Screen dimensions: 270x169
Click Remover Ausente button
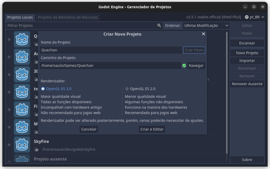click(247, 84)
